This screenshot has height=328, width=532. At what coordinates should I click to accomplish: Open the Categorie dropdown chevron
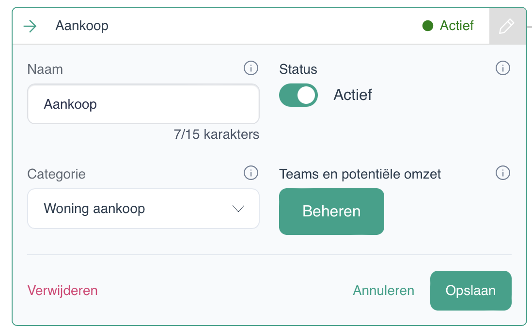pyautogui.click(x=238, y=208)
